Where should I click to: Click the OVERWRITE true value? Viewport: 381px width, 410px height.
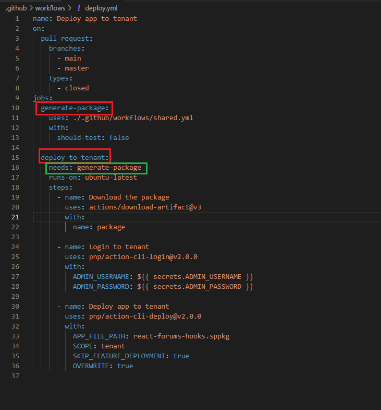click(x=125, y=366)
